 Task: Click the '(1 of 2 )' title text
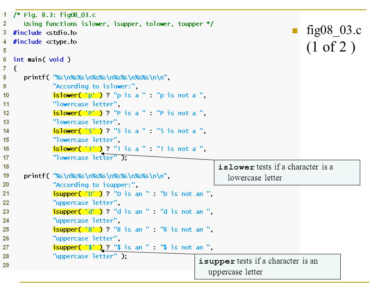pyautogui.click(x=331, y=47)
